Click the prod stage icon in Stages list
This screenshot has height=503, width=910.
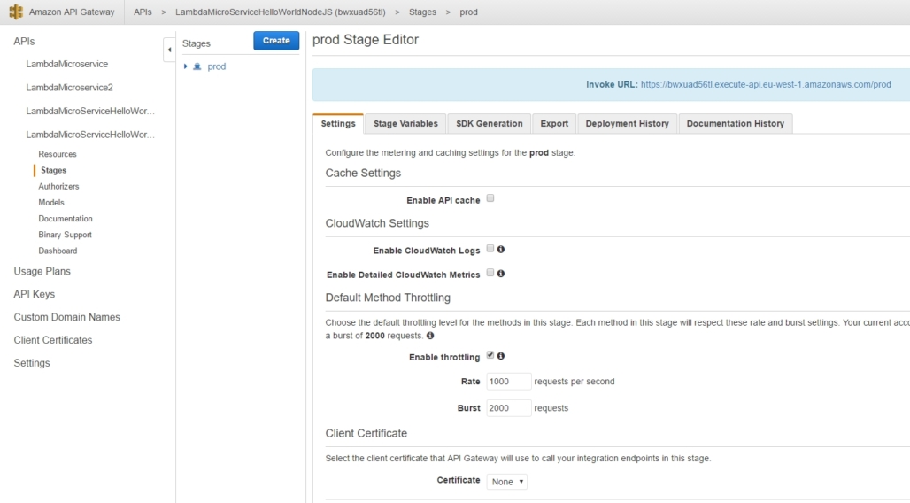pos(197,66)
